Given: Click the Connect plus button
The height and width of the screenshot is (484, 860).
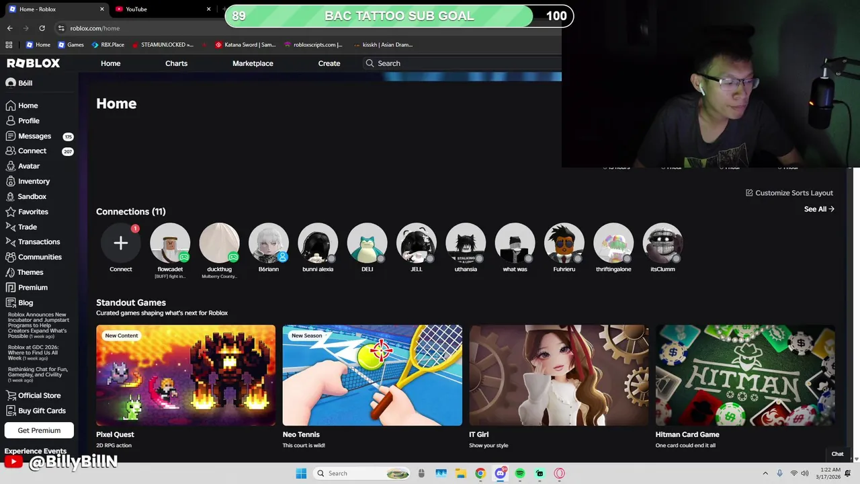Looking at the screenshot, I should pyautogui.click(x=121, y=243).
